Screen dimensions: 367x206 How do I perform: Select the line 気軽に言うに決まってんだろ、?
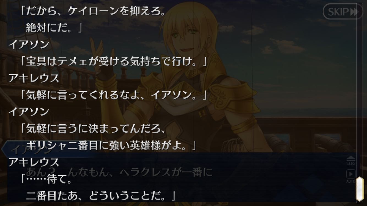92,129
